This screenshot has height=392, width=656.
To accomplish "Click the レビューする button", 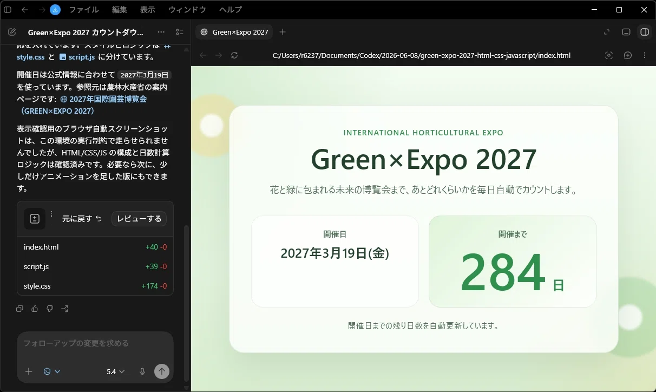I will point(139,219).
